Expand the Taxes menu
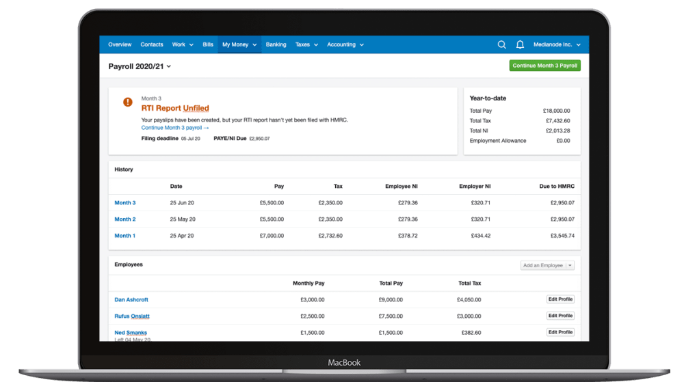 [x=306, y=44]
